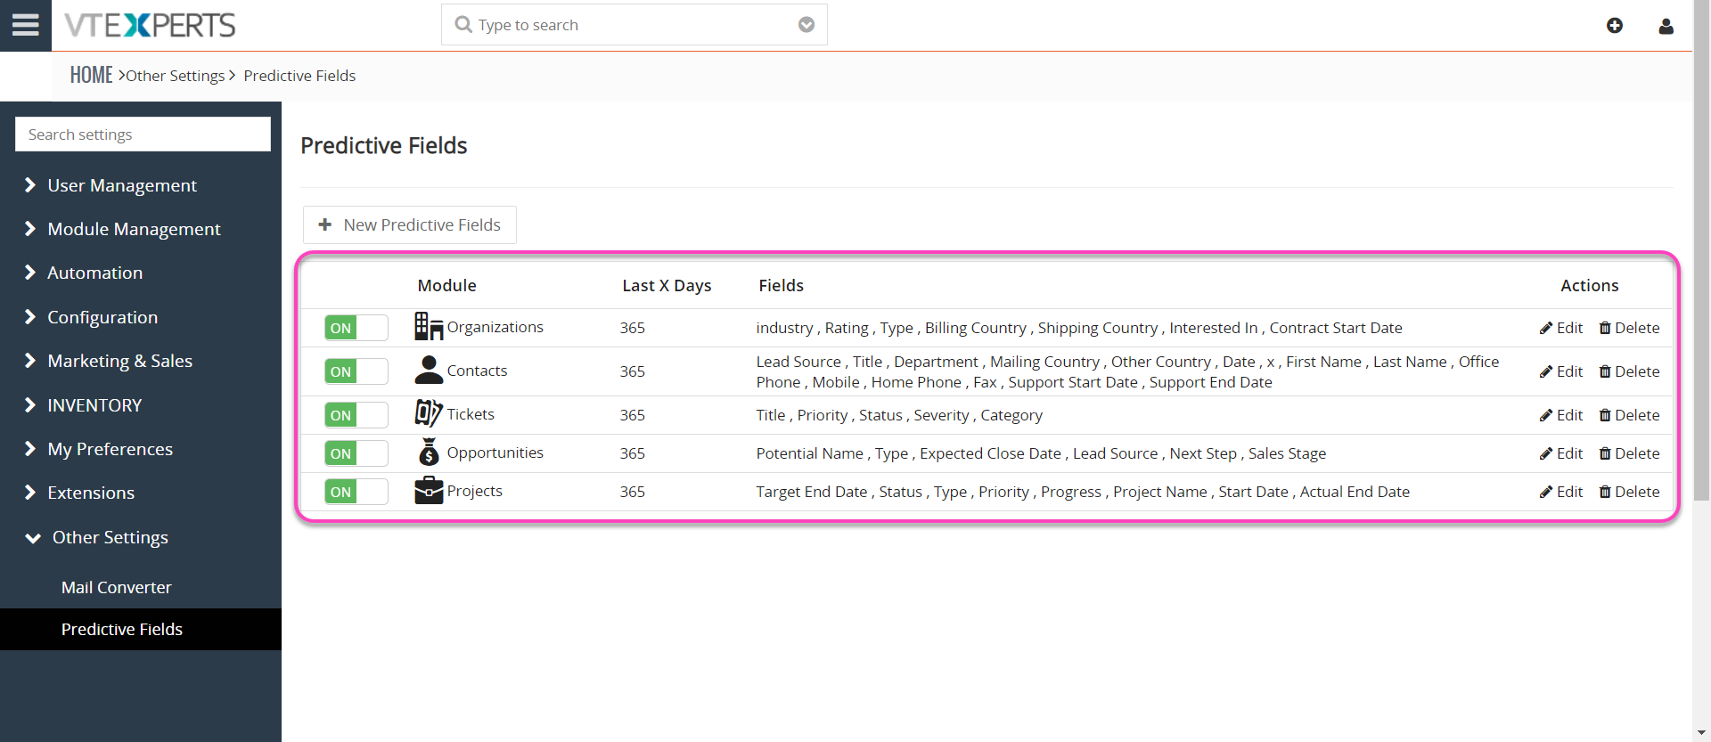
Task: Click the Fields column header
Action: click(781, 286)
